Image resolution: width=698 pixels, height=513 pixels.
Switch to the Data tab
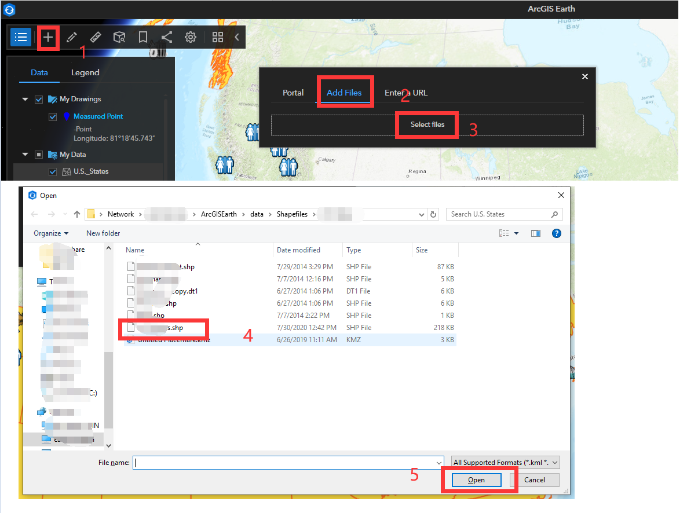[x=39, y=72]
